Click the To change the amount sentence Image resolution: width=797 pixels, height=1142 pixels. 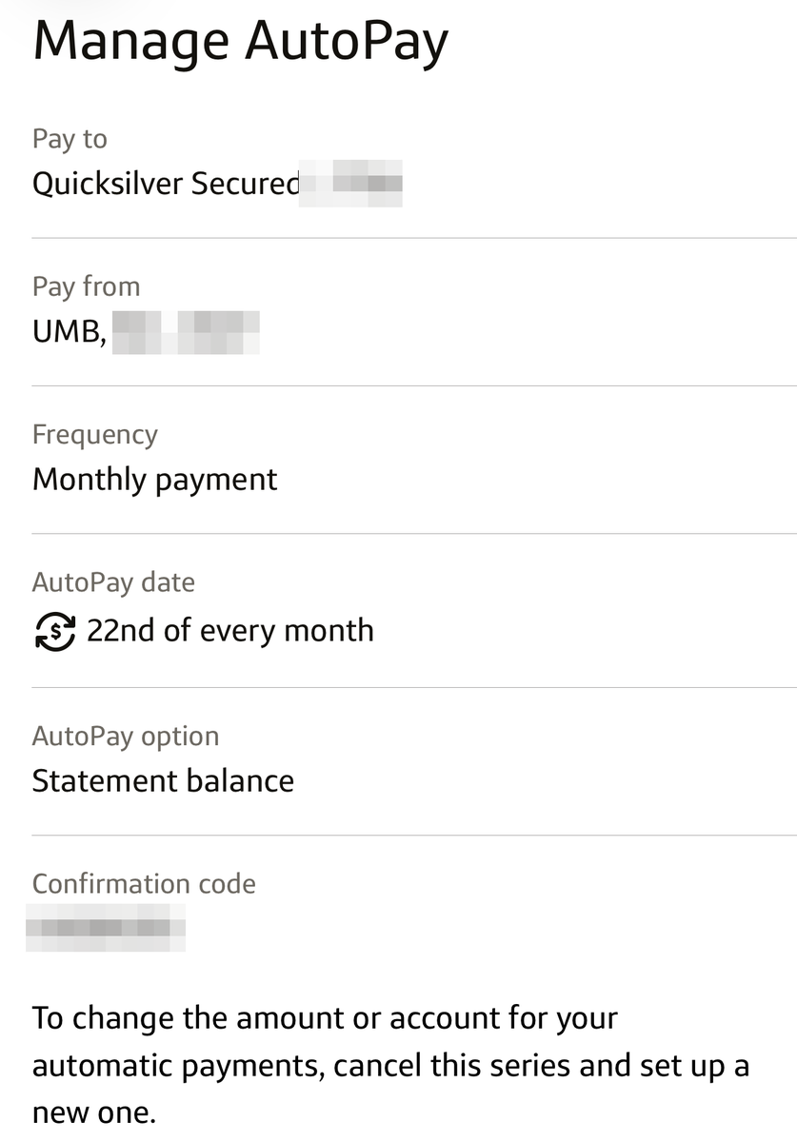tap(390, 1064)
